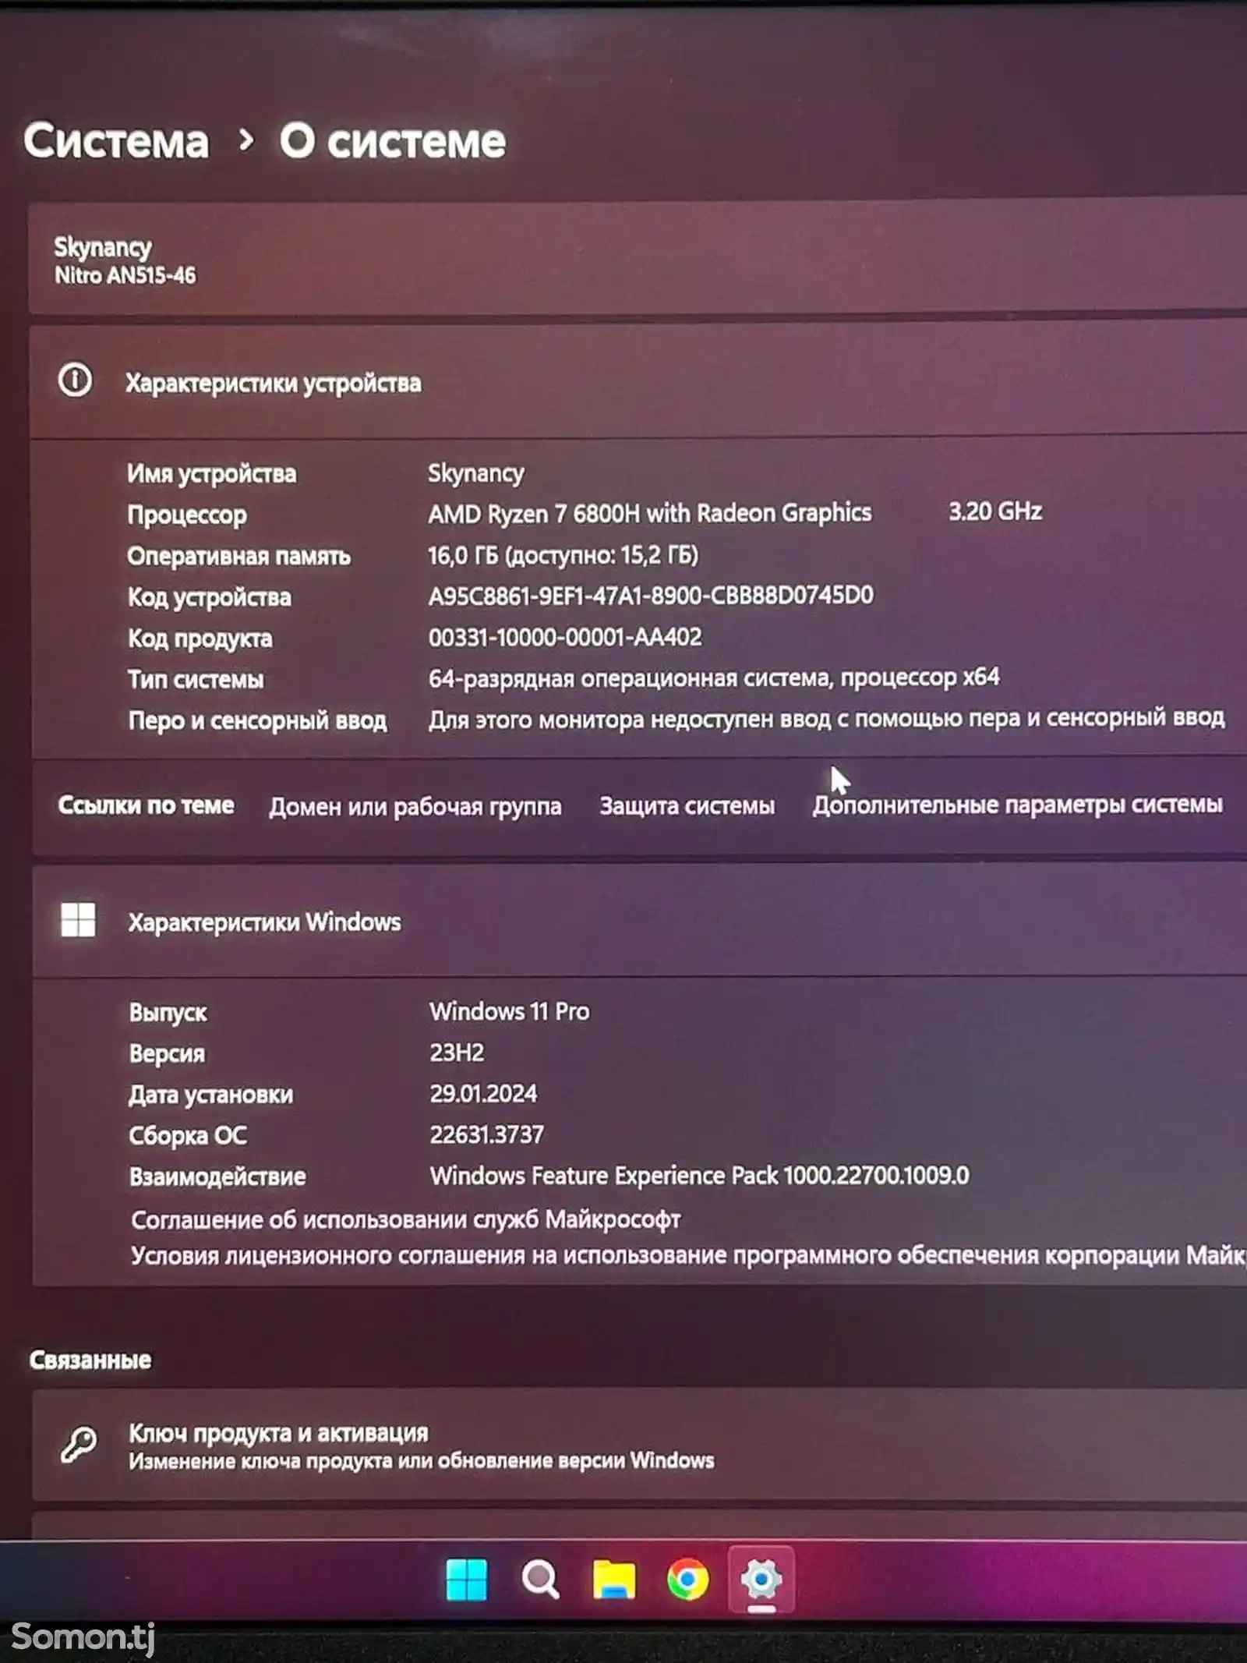Click Тип системы label
This screenshot has height=1663, width=1247.
(x=196, y=680)
